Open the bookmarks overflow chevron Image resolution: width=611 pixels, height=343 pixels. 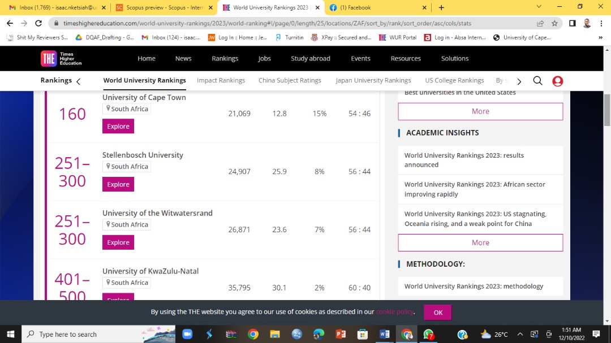tap(601, 37)
